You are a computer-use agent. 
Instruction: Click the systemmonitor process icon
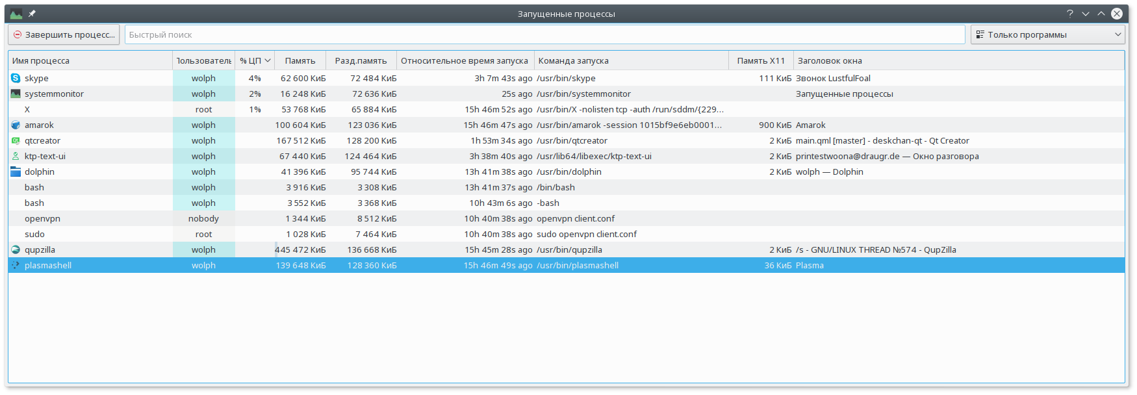(x=16, y=94)
